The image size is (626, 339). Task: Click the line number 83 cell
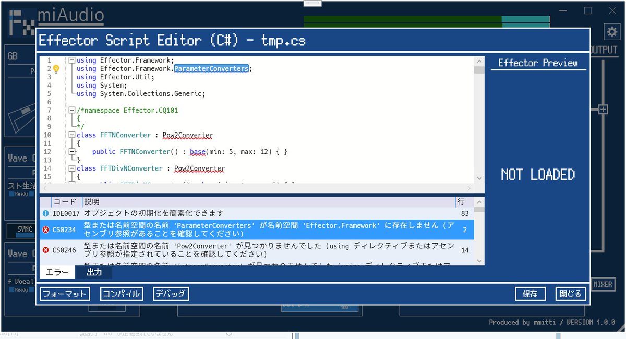click(464, 213)
